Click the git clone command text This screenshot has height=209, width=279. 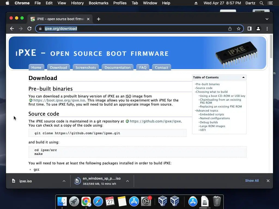click(77, 133)
